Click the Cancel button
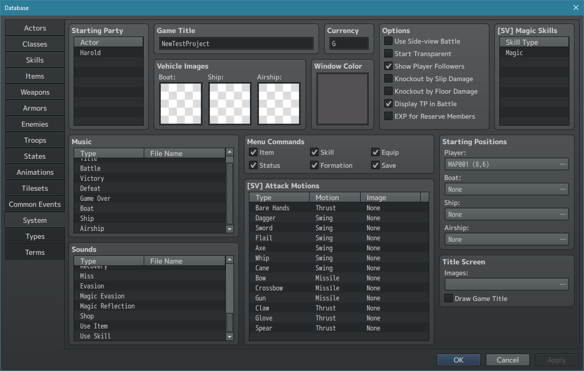 coord(508,360)
